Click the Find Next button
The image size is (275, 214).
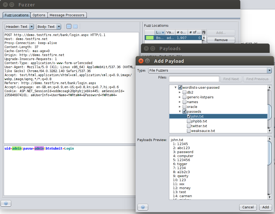[x=231, y=79]
